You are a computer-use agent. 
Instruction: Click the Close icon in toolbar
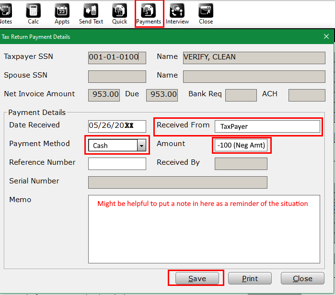(x=206, y=13)
